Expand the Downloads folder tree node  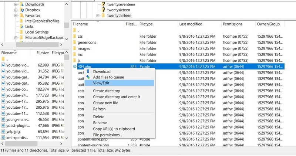[16, 4]
